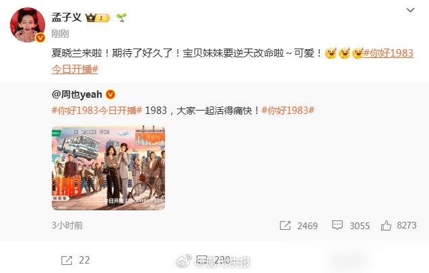Open the @周也yeah profile link
Image resolution: width=429 pixels, height=273 pixels.
tap(77, 94)
